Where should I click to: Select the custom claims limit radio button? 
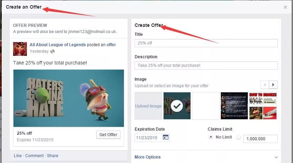[x=238, y=137]
